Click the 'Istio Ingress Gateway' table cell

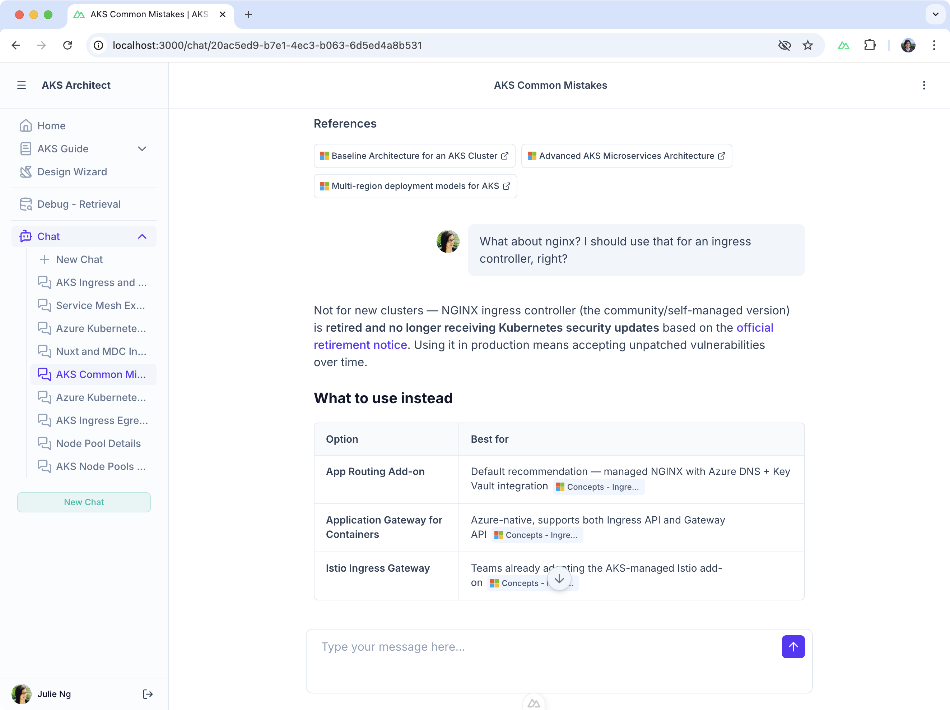point(387,576)
